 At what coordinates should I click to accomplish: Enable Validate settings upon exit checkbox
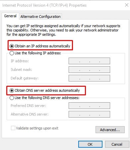click(x=13, y=128)
